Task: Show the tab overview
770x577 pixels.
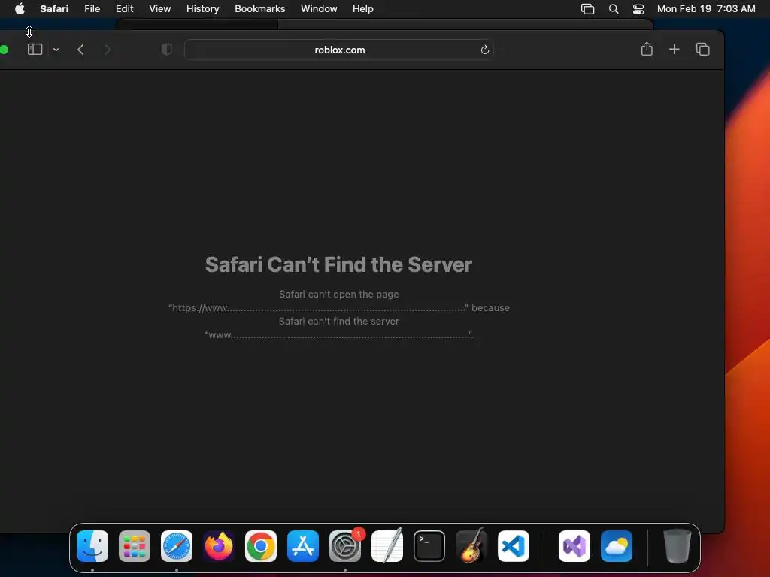Action: [x=703, y=49]
